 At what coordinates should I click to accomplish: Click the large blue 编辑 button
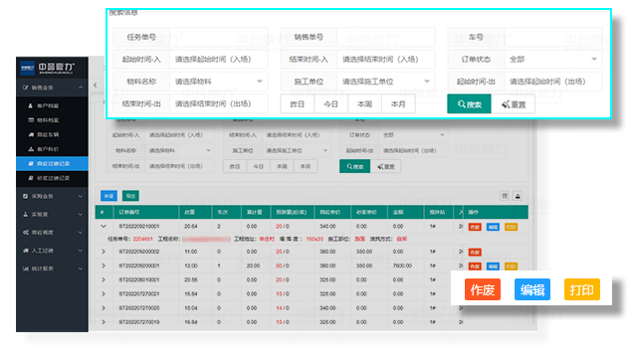click(x=532, y=289)
